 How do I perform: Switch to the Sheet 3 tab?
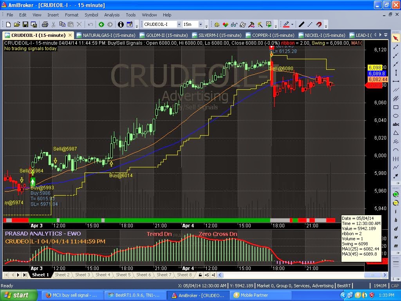[x=82, y=275]
